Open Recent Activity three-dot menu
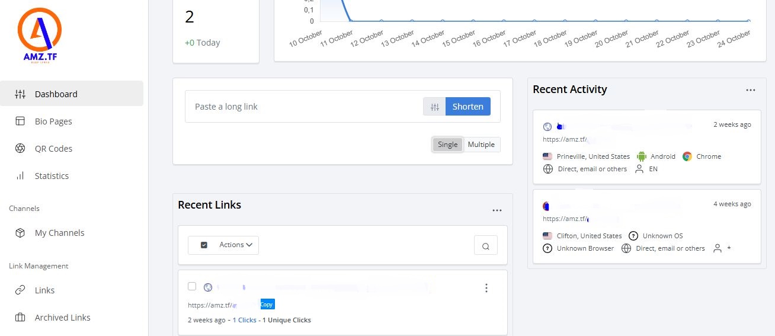 click(x=751, y=90)
